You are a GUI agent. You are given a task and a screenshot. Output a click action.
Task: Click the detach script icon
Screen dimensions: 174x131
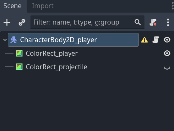153,22
